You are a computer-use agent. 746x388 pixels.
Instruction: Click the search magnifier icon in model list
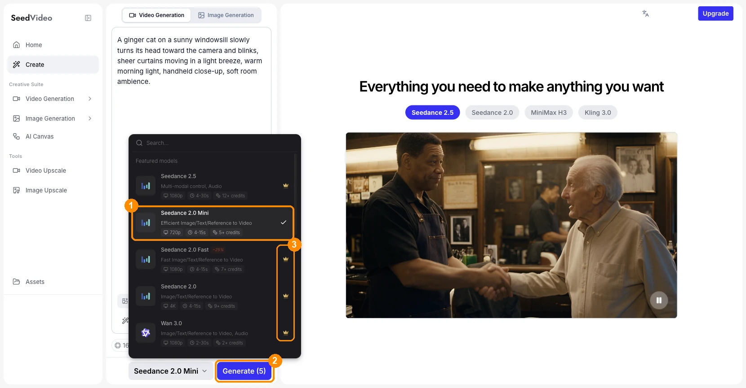pyautogui.click(x=139, y=143)
